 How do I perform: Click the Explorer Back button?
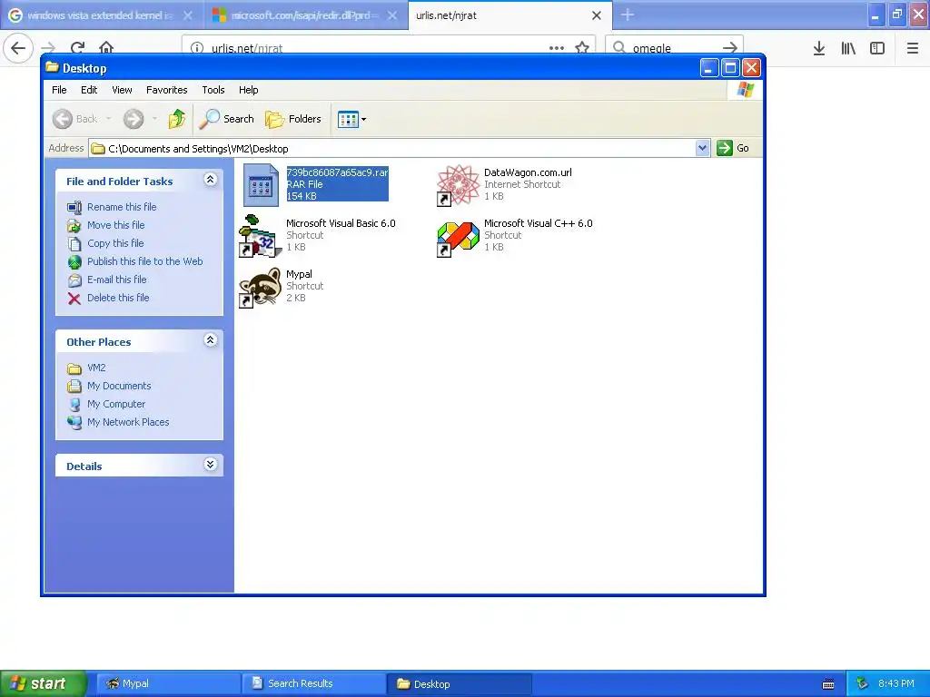(75, 119)
